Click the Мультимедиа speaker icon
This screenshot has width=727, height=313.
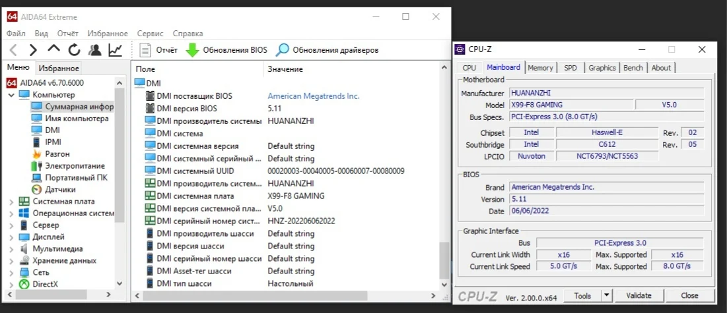tap(24, 248)
